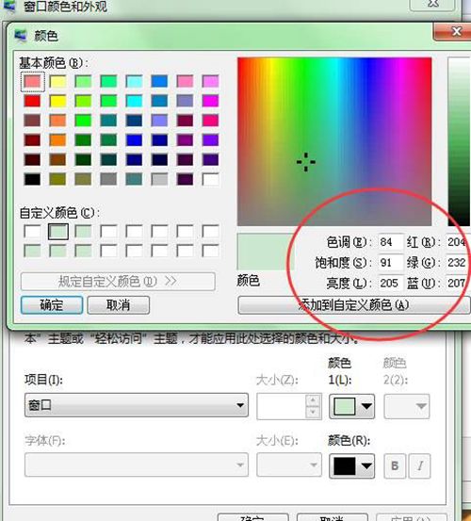Select the light green custom color in second row first slot
Screen dimensions: 471x521
coord(32,251)
